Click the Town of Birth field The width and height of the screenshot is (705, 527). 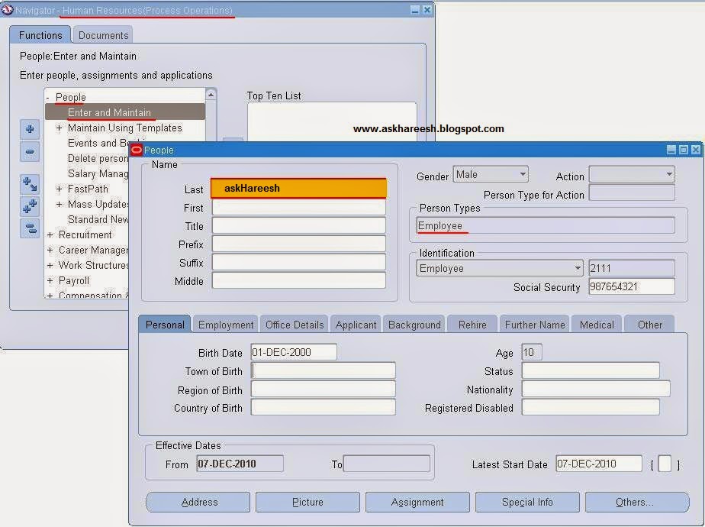coord(324,371)
